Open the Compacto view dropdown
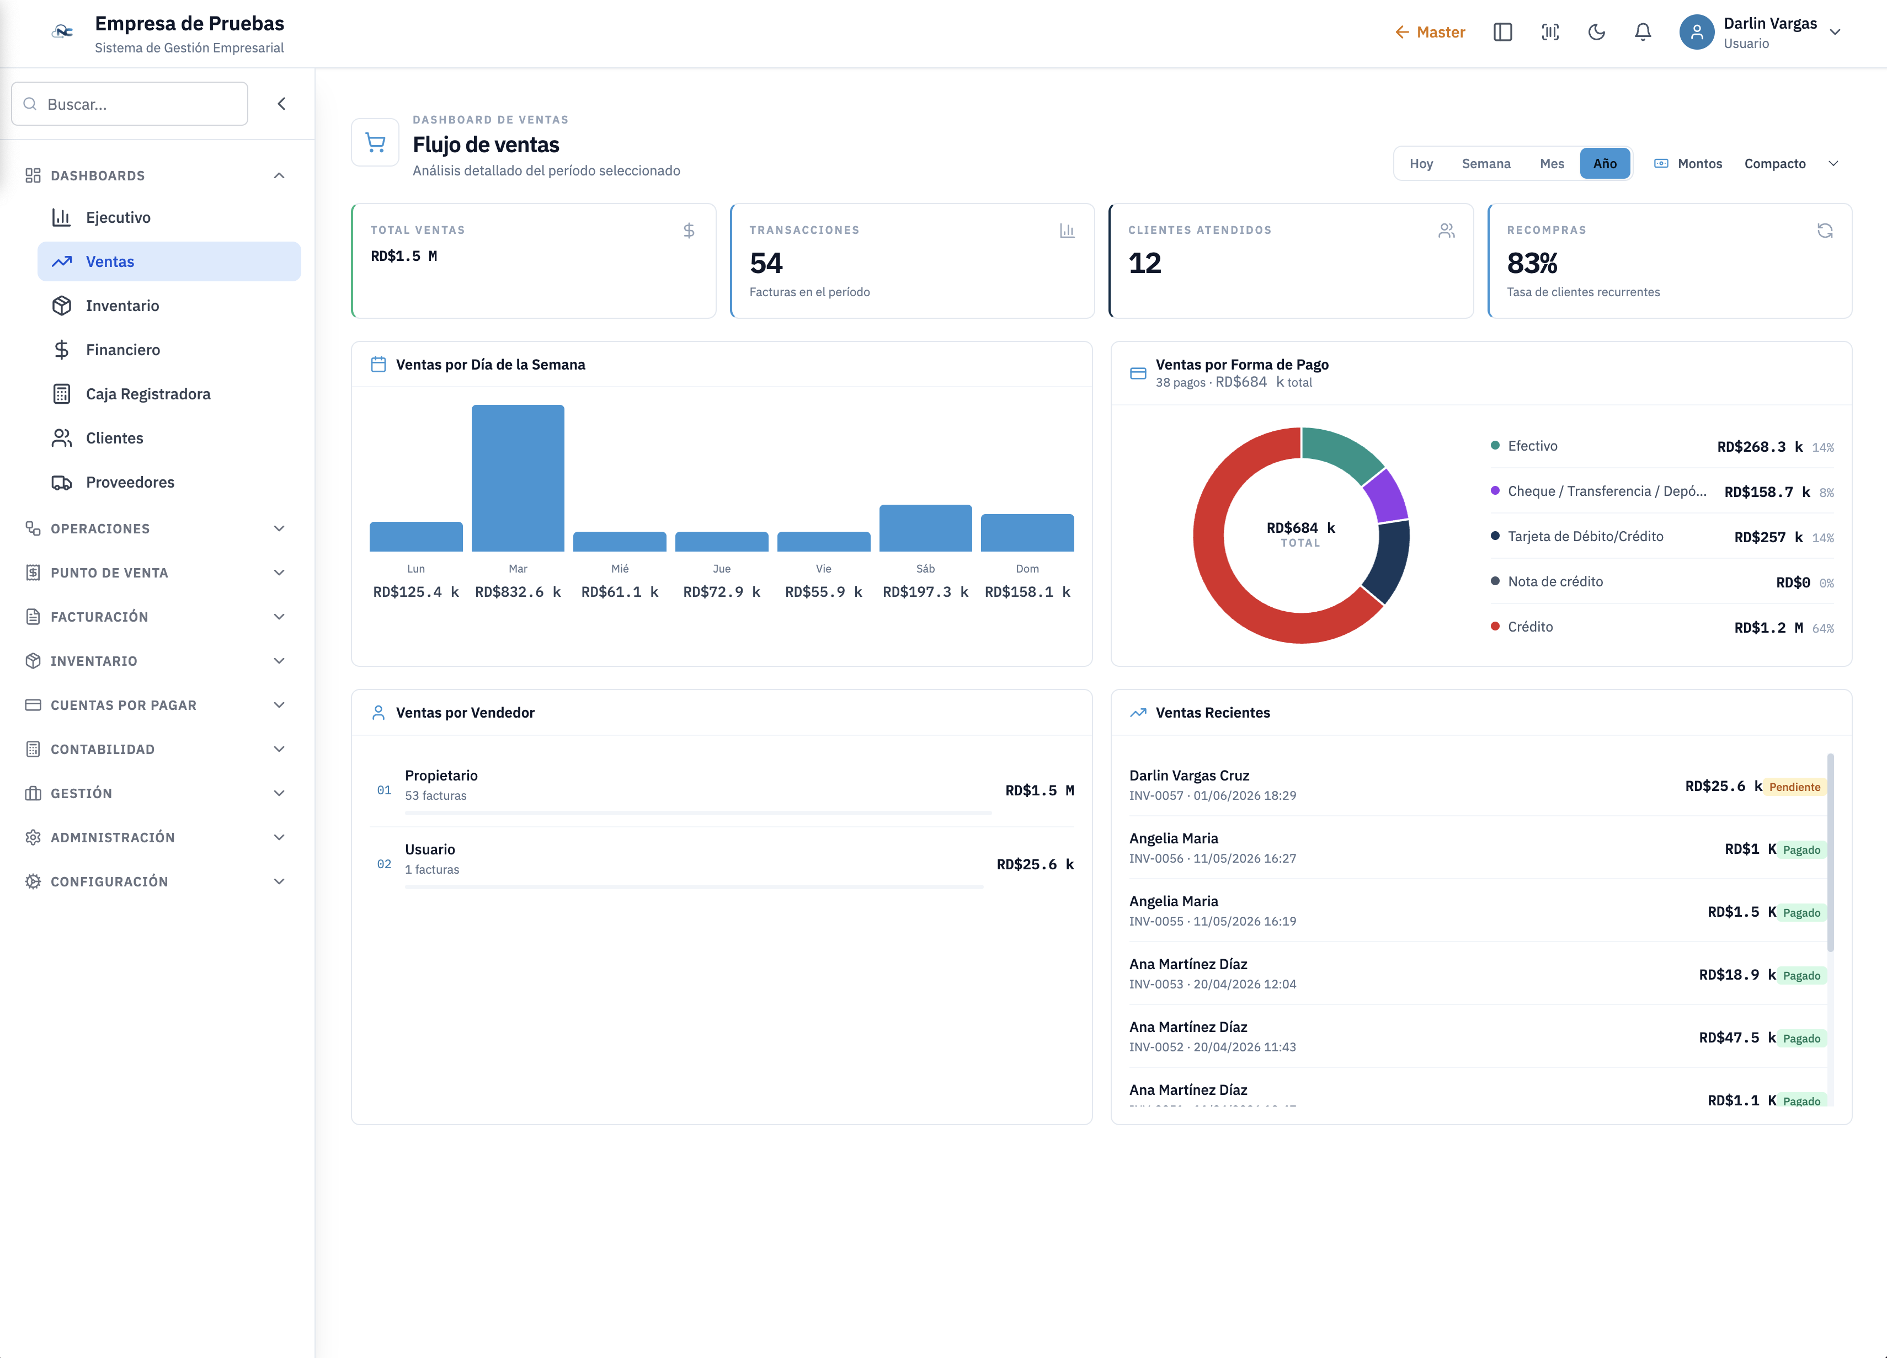The height and width of the screenshot is (1358, 1887). [x=1790, y=164]
